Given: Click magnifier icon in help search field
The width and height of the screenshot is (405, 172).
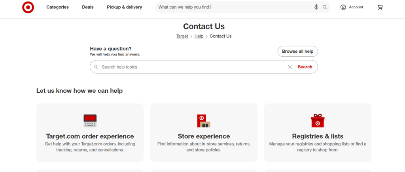Looking at the screenshot, I should pos(96,67).
